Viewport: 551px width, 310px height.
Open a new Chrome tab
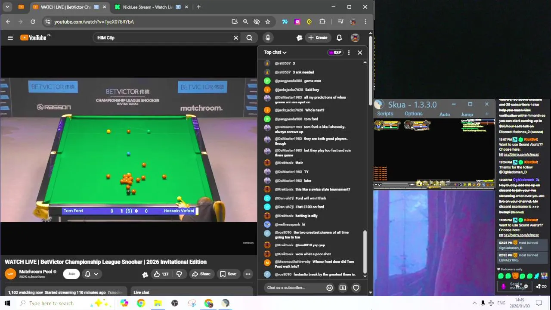[x=198, y=7]
